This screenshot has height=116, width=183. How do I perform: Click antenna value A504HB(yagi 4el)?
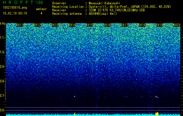tap(103, 14)
